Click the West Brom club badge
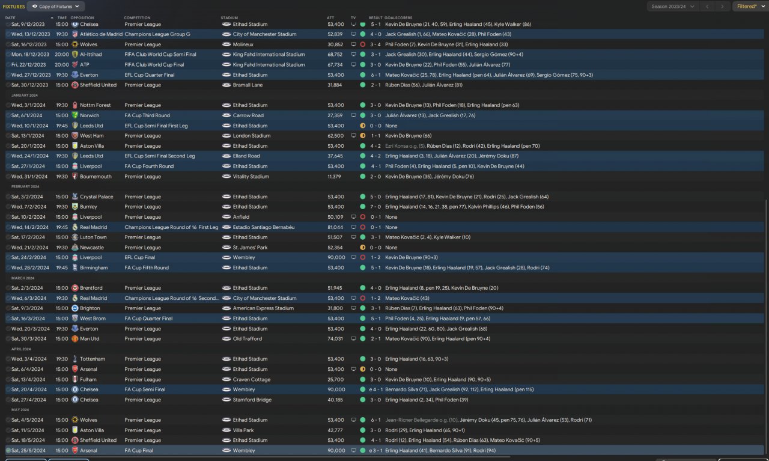 point(74,319)
